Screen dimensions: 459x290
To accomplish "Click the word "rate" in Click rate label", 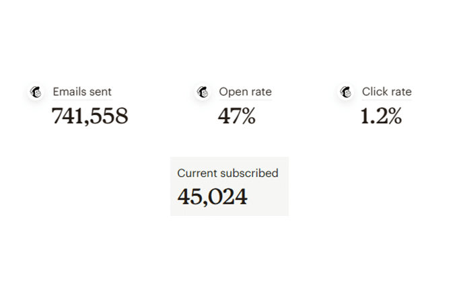I will click(401, 92).
